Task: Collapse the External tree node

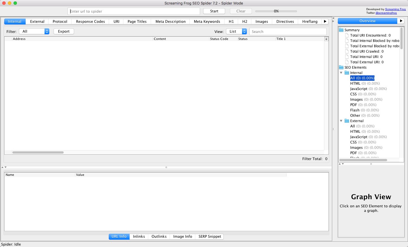Action: (x=341, y=121)
